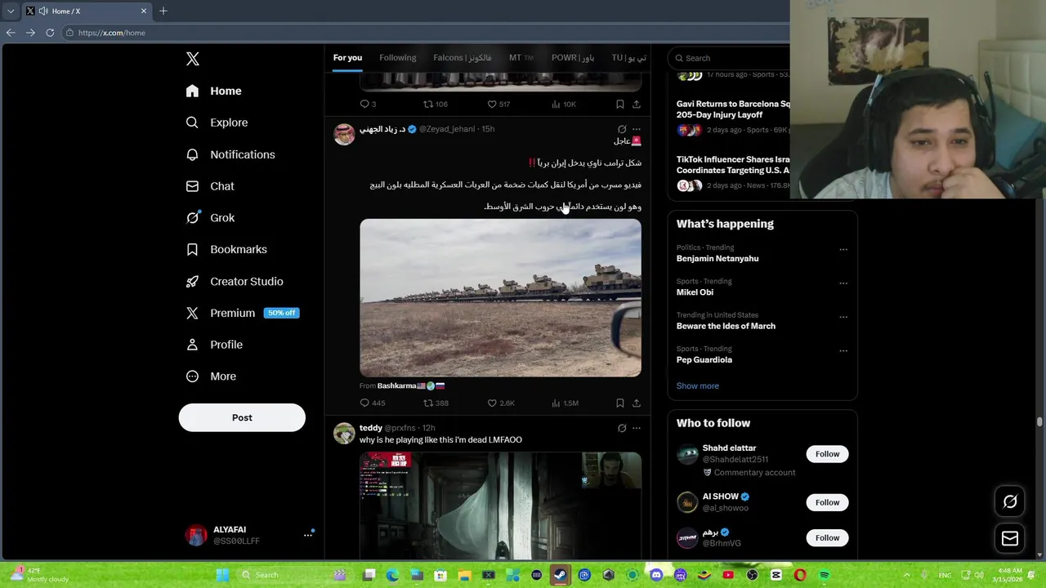This screenshot has height=588, width=1046.
Task: Switch to the Falcons feed tab
Action: click(463, 58)
